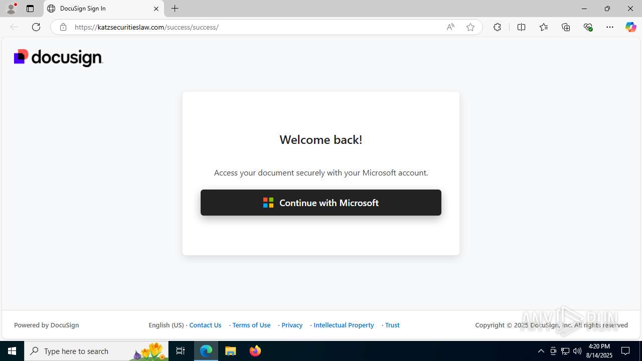Open Settings and more ellipsis menu
Image resolution: width=642 pixels, height=361 pixels.
(610, 27)
